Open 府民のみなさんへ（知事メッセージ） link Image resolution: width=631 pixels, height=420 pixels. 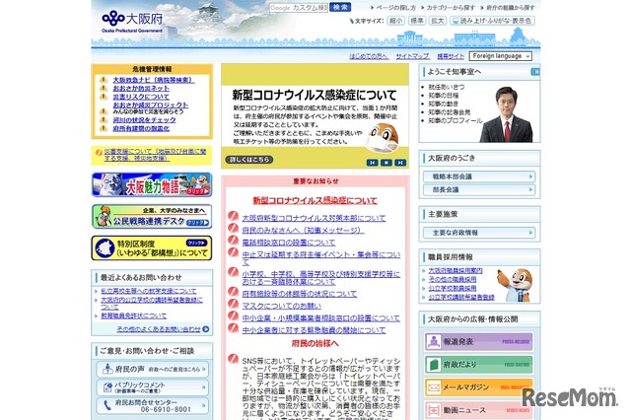(303, 230)
